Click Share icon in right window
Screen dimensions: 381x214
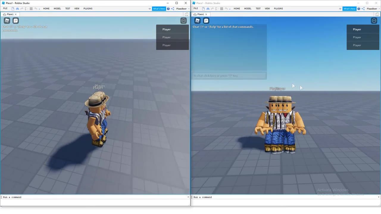tap(363, 9)
